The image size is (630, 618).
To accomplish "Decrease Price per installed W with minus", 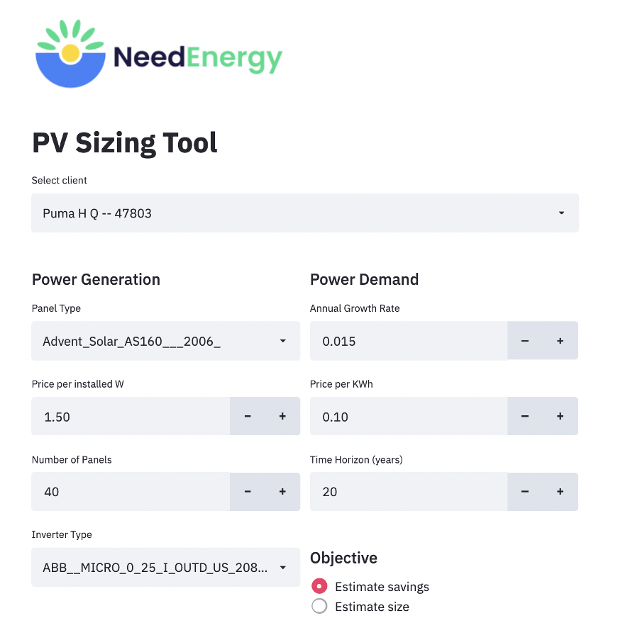I will [x=248, y=416].
